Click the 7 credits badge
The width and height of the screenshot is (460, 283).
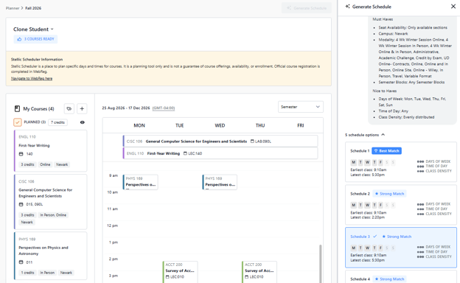pyautogui.click(x=57, y=122)
